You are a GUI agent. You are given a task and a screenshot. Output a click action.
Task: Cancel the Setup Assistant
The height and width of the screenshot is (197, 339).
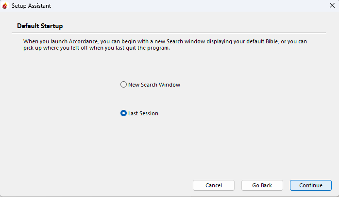tap(213, 185)
